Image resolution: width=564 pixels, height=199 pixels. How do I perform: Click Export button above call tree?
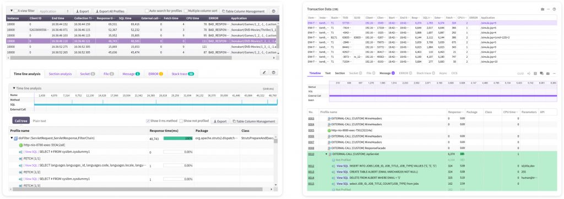point(220,121)
